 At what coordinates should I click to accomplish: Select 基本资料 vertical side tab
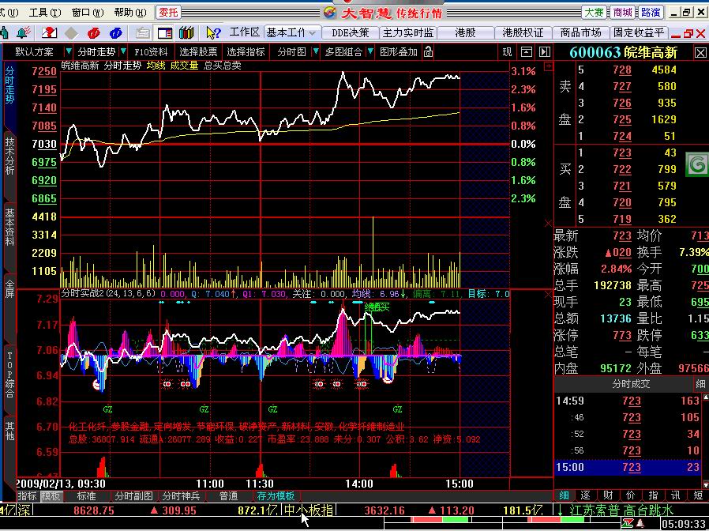[x=9, y=226]
